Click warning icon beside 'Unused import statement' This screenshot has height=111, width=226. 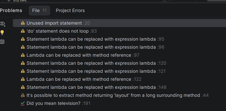pos(23,23)
